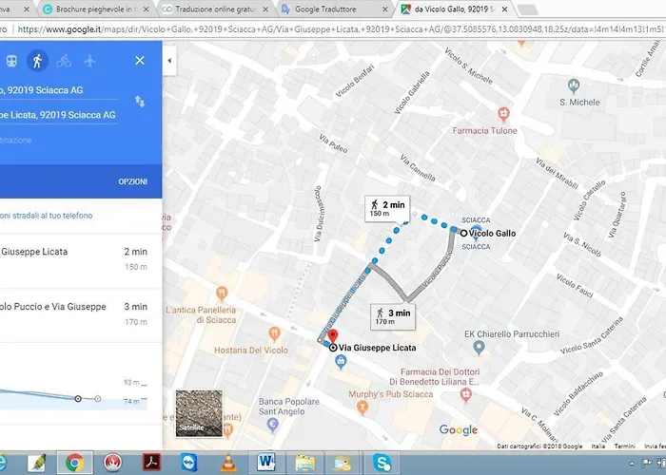The width and height of the screenshot is (666, 475).
Task: Click the blue shopping bag marker
Action: click(341, 362)
